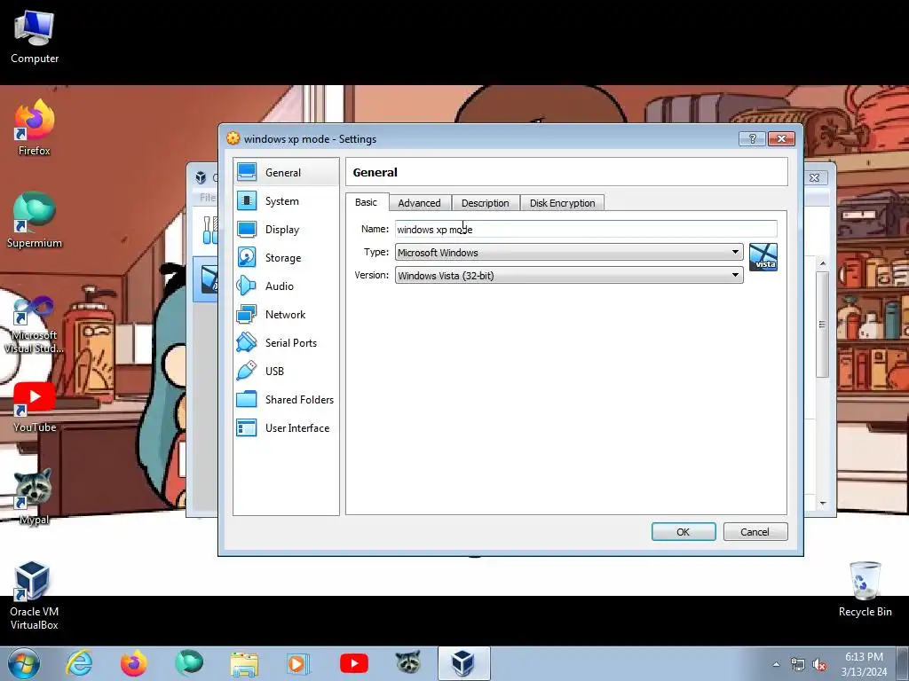Switch to the Basic tab

coord(366,202)
